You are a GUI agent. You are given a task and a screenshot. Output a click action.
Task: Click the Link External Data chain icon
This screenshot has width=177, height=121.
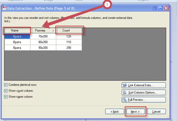pyautogui.click(x=125, y=85)
